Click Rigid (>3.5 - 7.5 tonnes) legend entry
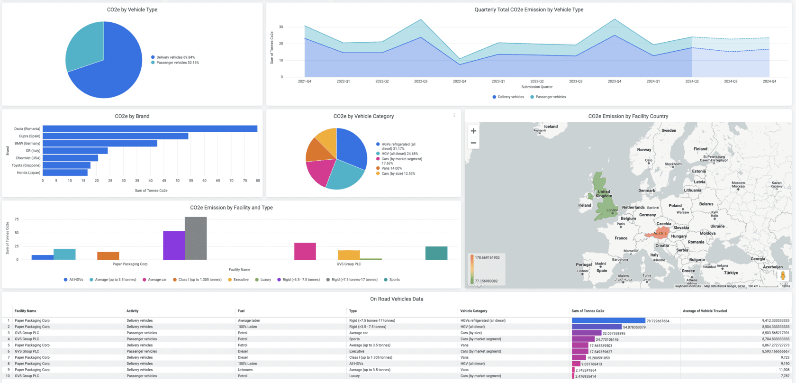 pos(298,280)
